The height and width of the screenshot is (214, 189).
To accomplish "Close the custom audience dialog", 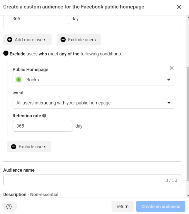I will coord(179,7).
